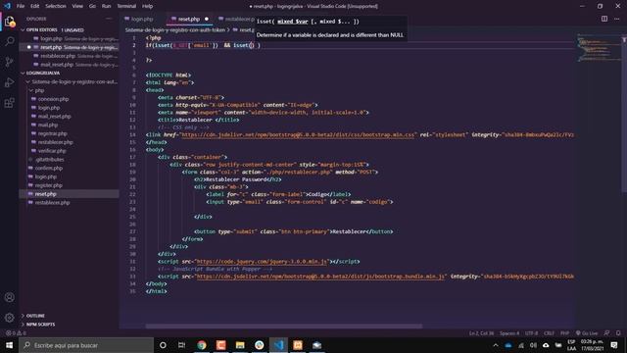Click the Windows search box

coord(86,345)
